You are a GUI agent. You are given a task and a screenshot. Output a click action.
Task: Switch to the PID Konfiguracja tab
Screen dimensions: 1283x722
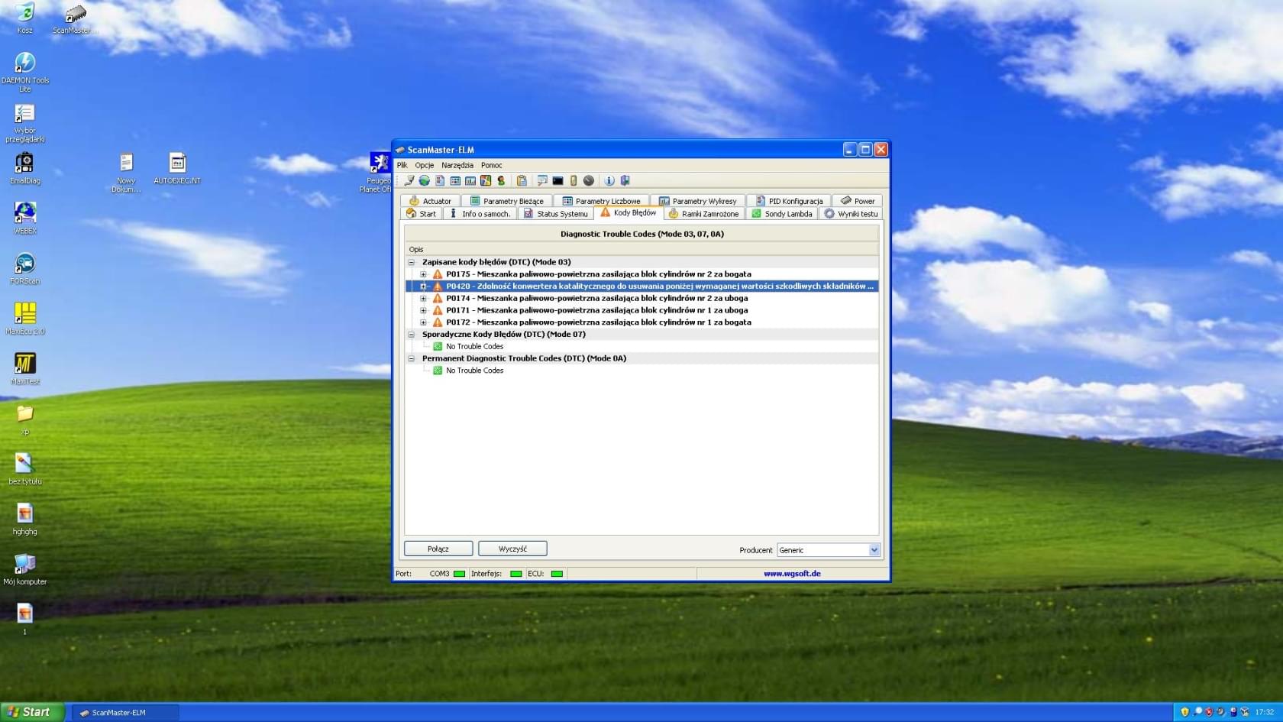pos(790,201)
